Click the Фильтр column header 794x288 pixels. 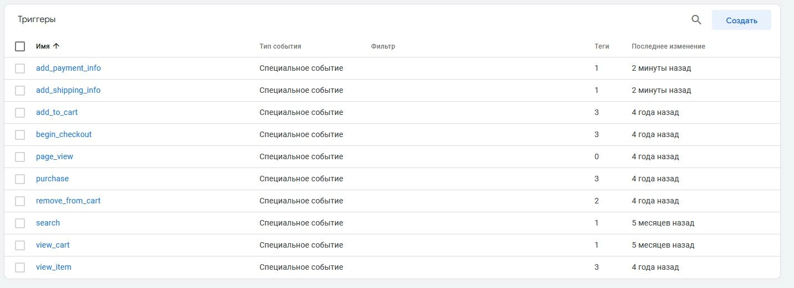383,46
